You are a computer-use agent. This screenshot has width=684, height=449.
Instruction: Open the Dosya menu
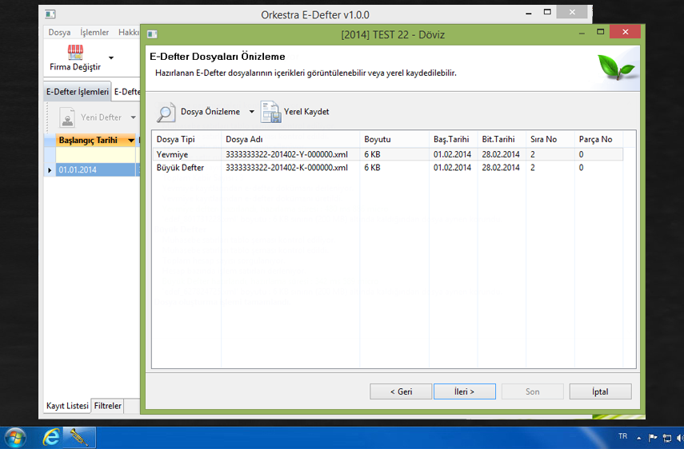pos(59,33)
